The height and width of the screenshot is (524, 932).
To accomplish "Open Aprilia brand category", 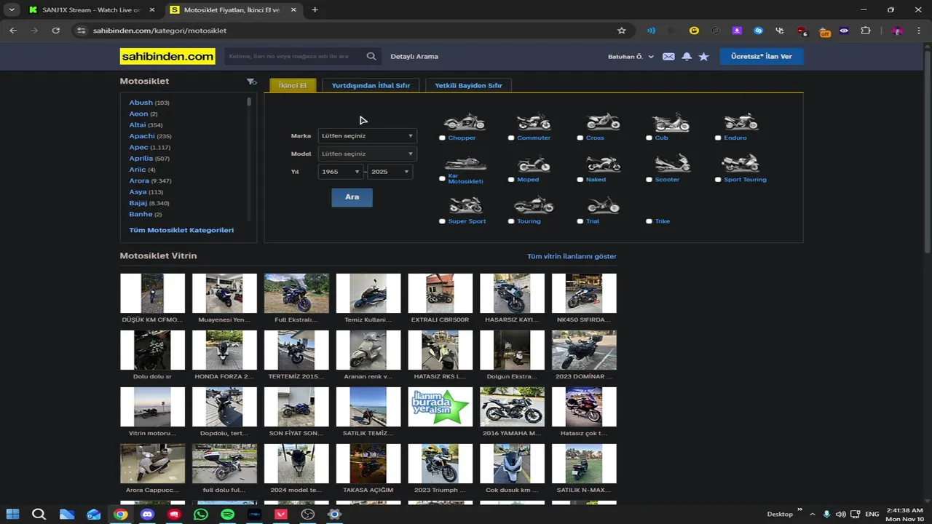I will pyautogui.click(x=141, y=158).
